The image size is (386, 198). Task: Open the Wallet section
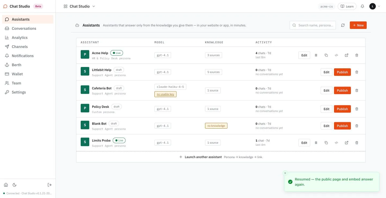coord(28,74)
